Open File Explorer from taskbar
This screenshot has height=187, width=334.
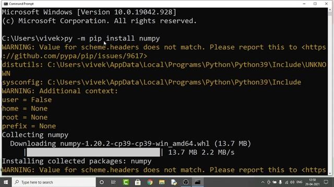(x=162, y=182)
